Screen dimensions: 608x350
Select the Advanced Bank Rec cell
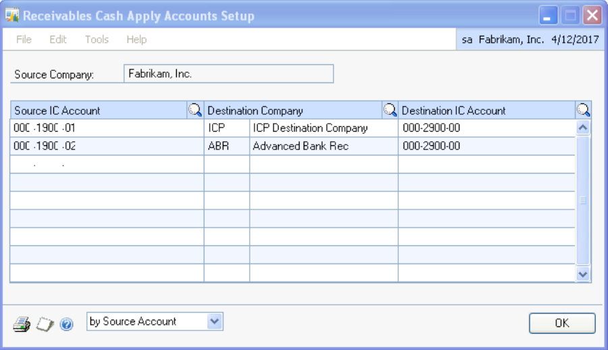[323, 146]
